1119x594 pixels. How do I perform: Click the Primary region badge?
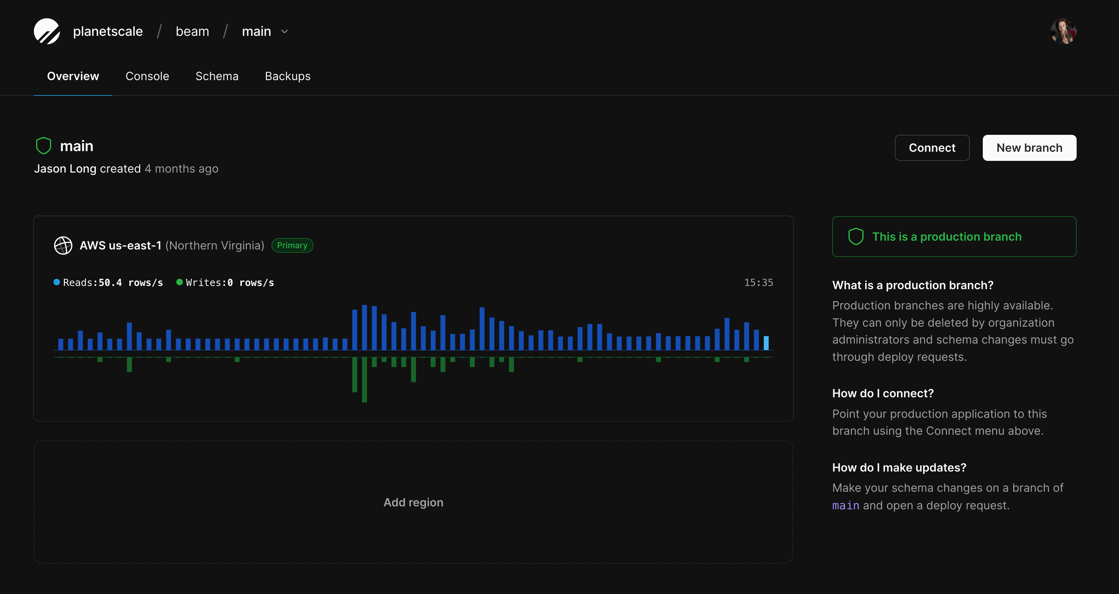(x=292, y=245)
